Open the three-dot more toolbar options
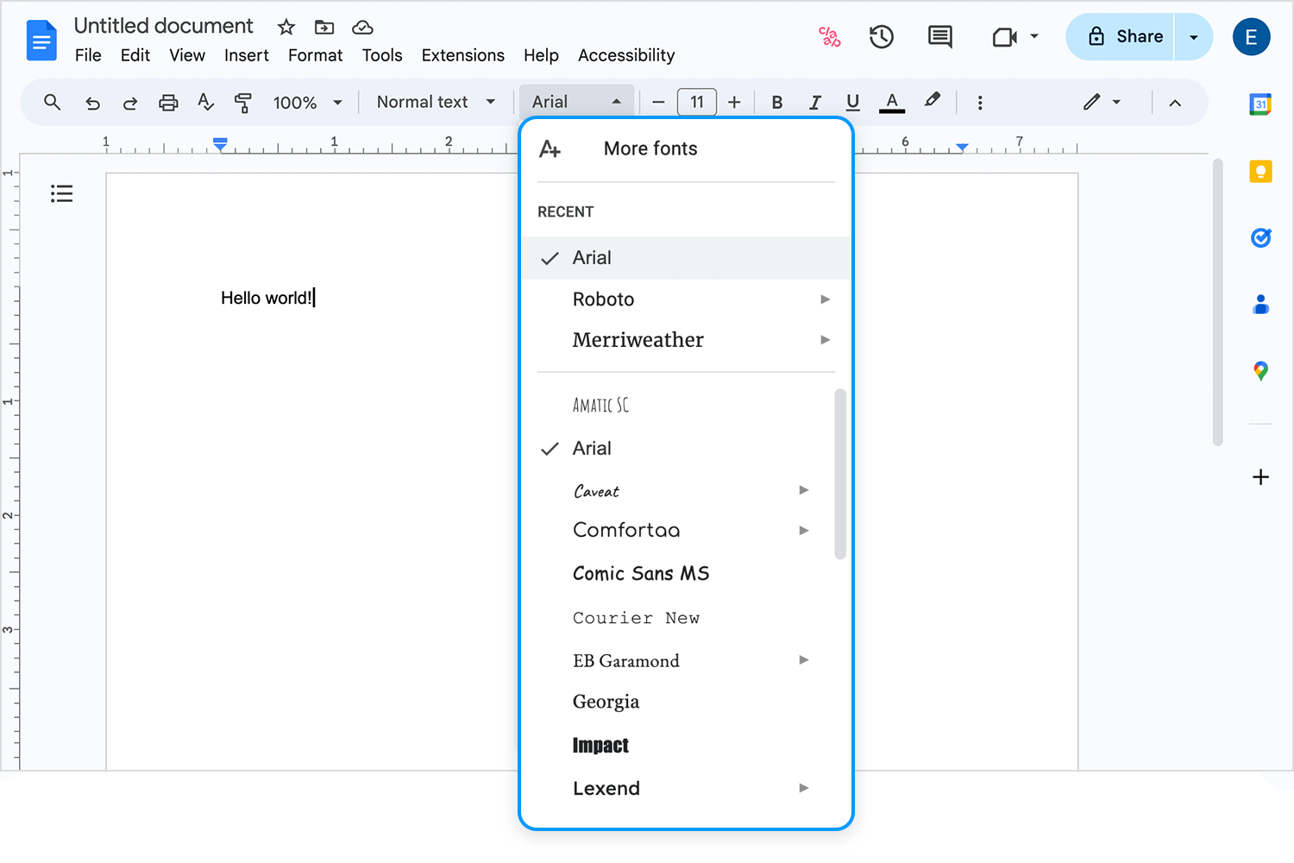Image resolution: width=1294 pixels, height=863 pixels. click(x=980, y=103)
